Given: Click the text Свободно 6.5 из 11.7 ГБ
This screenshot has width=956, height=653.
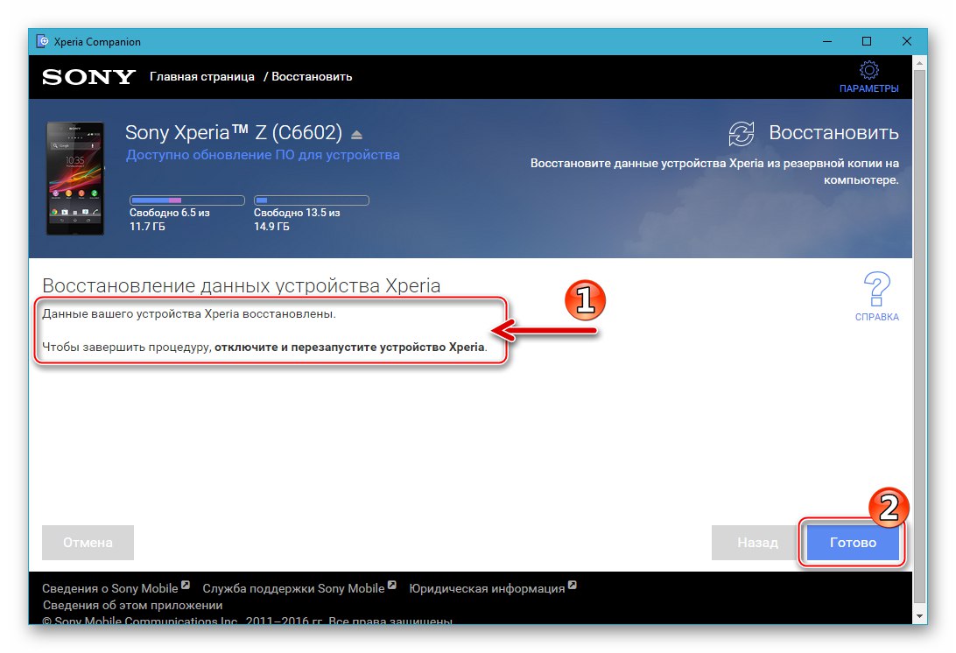Looking at the screenshot, I should click(x=170, y=220).
